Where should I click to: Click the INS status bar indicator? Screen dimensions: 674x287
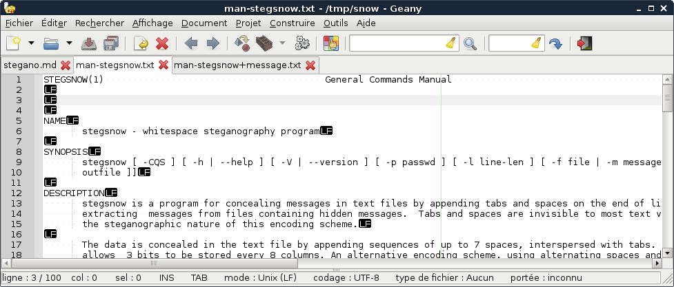[x=167, y=278]
